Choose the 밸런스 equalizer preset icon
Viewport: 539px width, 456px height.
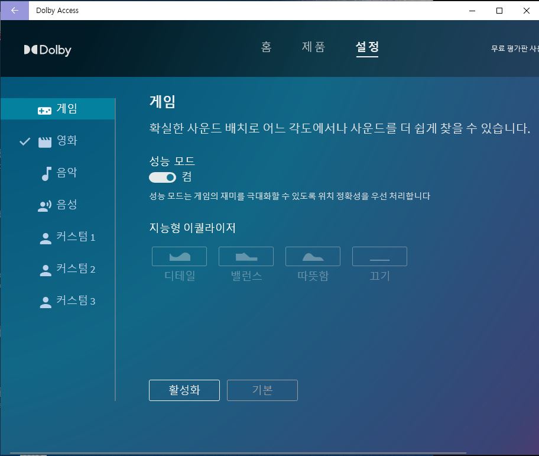(x=246, y=256)
